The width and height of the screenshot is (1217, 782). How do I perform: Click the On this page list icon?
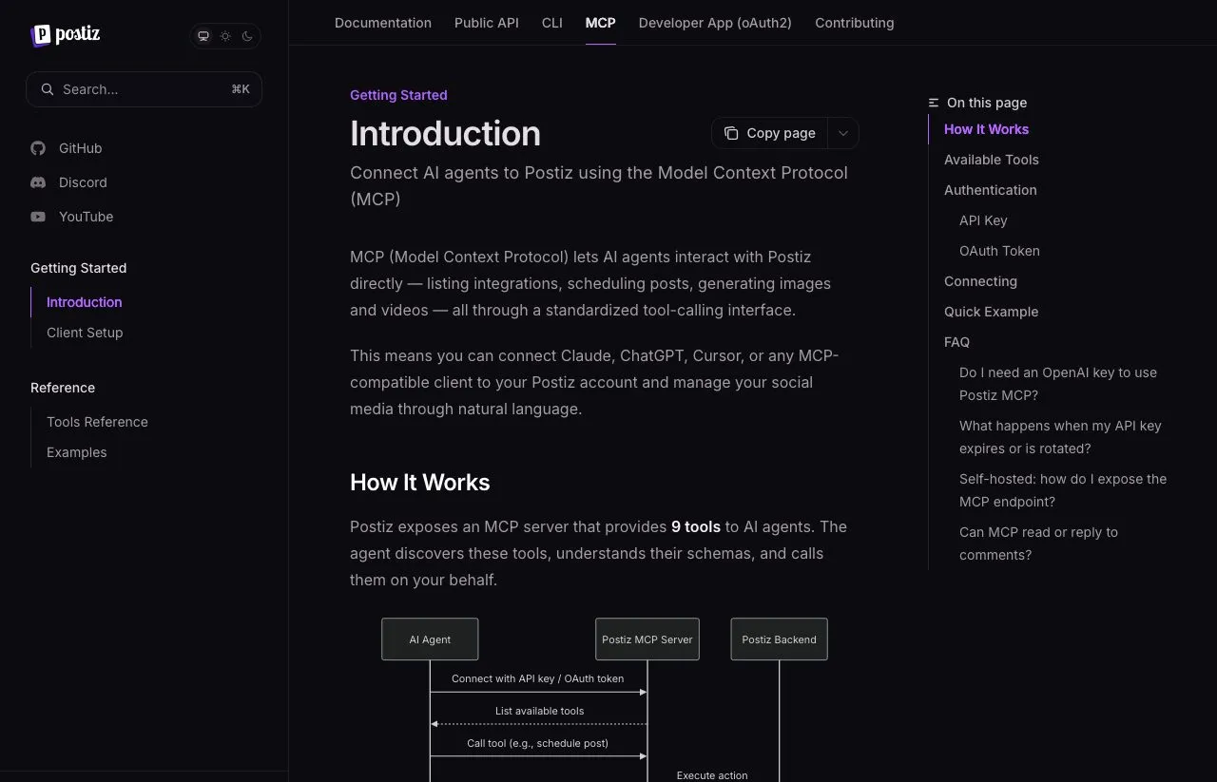pos(934,103)
